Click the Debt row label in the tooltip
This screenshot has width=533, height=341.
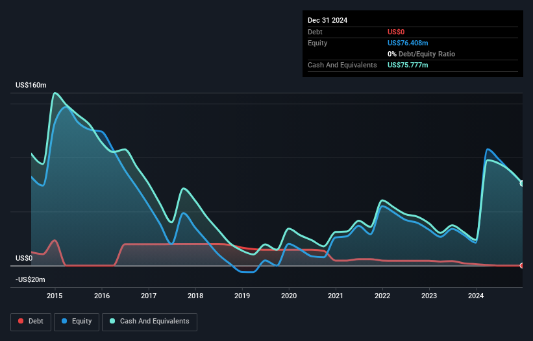[x=315, y=32]
